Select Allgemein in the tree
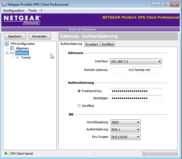The width and height of the screenshot is (182, 159). click(x=22, y=48)
